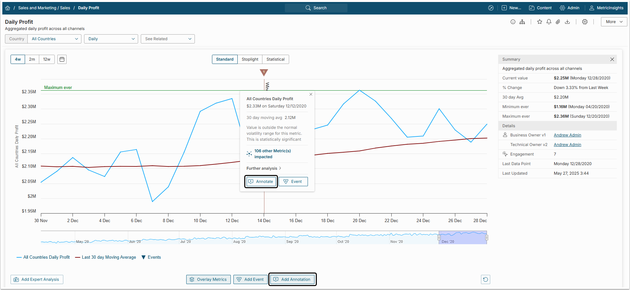Open the metric info icon

click(x=513, y=22)
